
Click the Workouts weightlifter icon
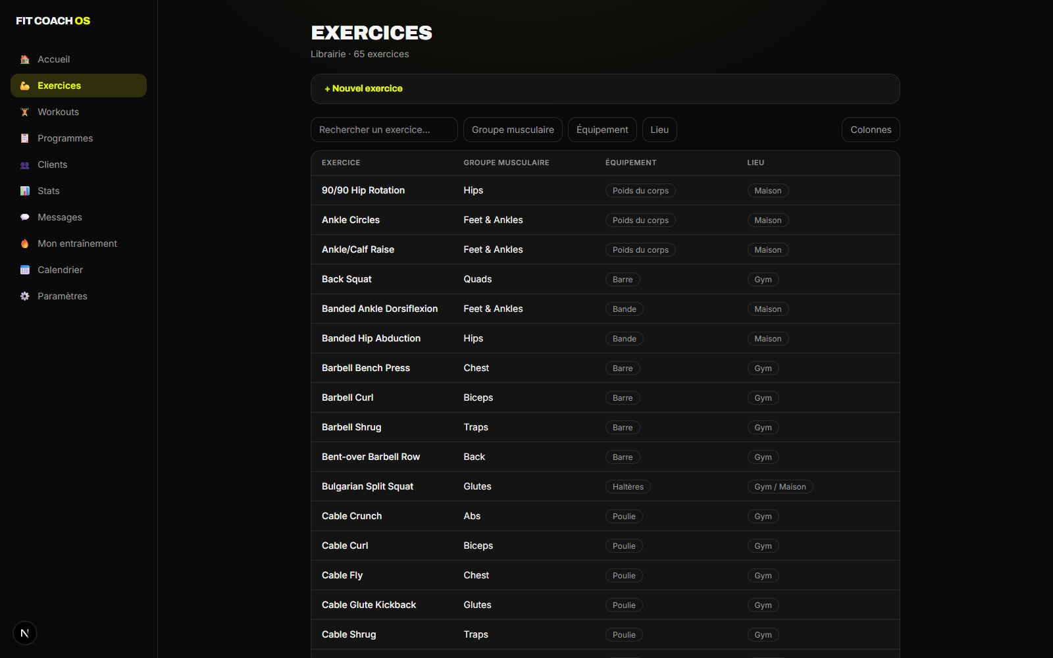[x=25, y=112]
